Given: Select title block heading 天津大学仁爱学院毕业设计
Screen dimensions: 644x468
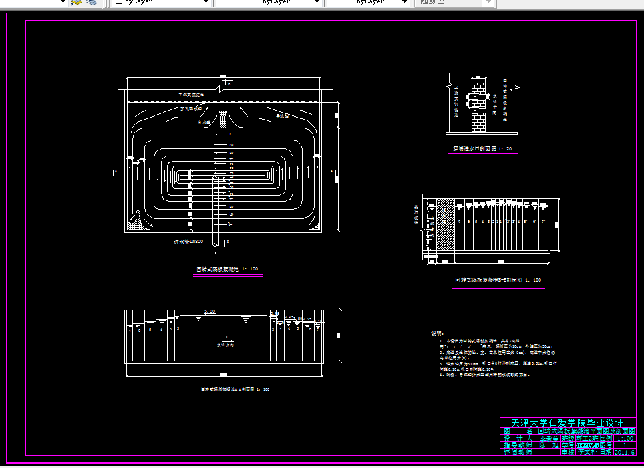Looking at the screenshot, I should pyautogui.click(x=567, y=423).
